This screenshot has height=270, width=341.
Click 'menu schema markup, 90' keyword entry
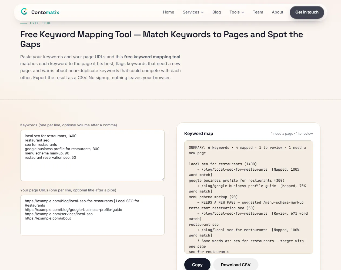point(47,153)
